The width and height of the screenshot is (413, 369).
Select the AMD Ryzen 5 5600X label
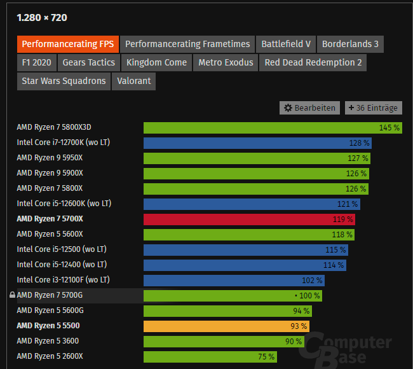(x=50, y=234)
